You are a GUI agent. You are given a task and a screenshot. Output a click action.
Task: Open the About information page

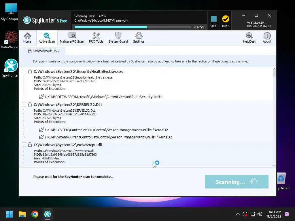pyautogui.click(x=267, y=38)
